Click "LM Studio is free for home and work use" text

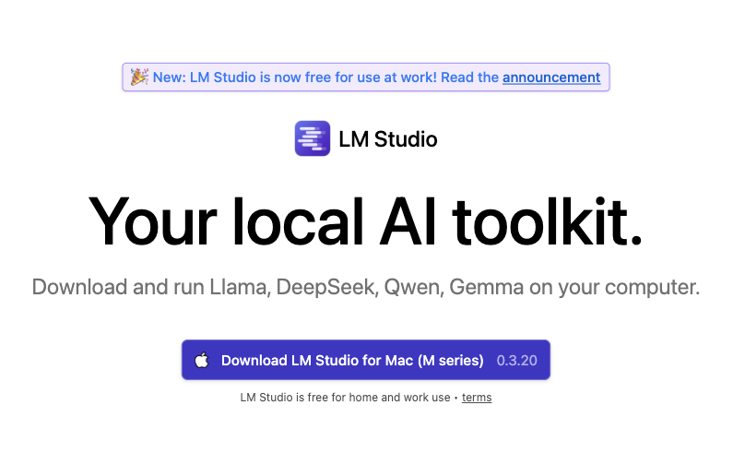[x=345, y=398]
